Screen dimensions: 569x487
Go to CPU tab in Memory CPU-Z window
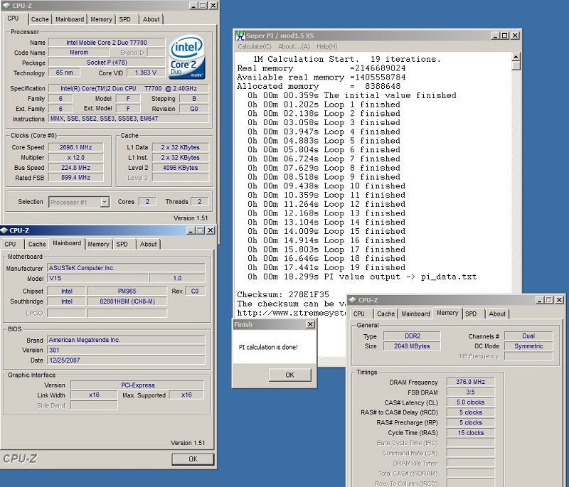pos(359,314)
